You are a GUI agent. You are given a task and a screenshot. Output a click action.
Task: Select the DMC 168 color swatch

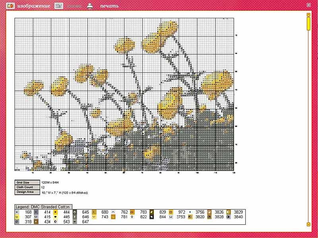pos(17,212)
